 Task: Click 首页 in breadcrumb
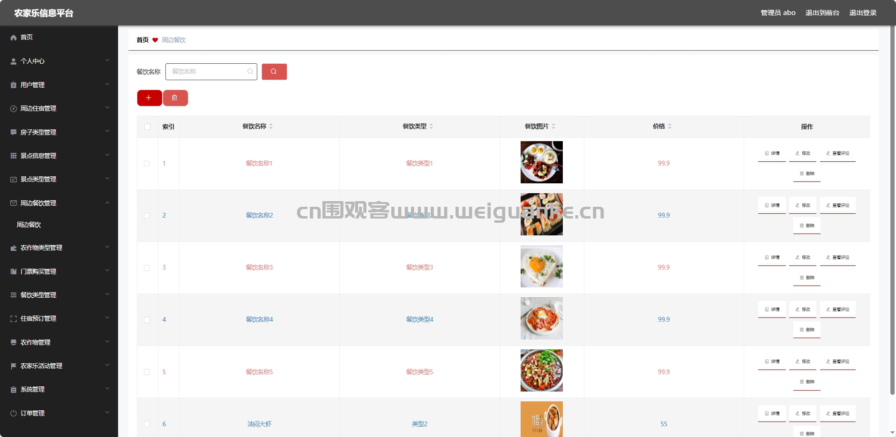pos(142,40)
